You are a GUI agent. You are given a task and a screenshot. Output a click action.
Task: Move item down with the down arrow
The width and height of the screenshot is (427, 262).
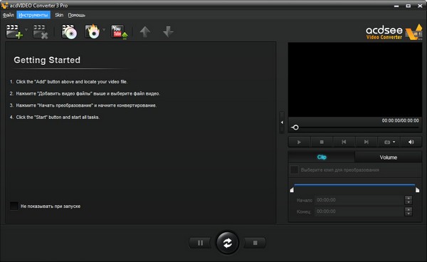tap(168, 32)
